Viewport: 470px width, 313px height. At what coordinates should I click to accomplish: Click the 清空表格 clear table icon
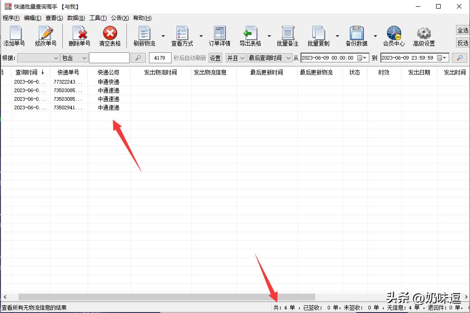click(110, 36)
